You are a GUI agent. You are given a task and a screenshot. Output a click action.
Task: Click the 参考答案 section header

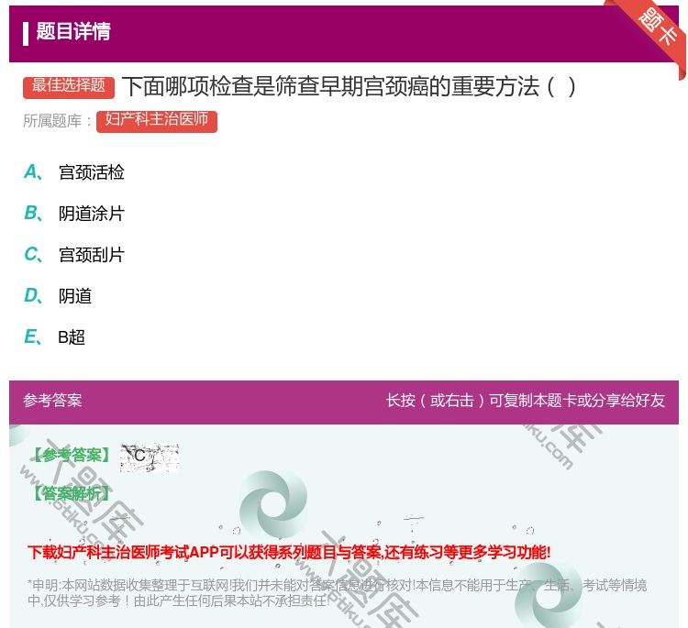(52, 401)
